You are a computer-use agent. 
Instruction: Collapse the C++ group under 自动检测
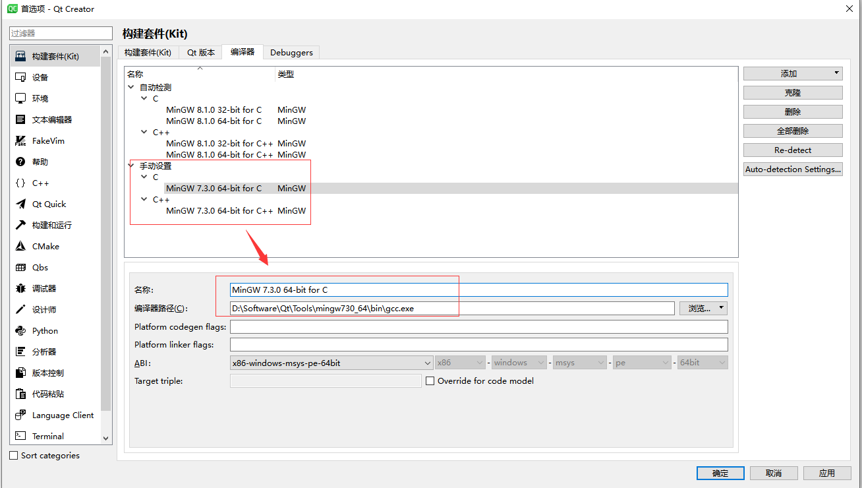(x=144, y=132)
